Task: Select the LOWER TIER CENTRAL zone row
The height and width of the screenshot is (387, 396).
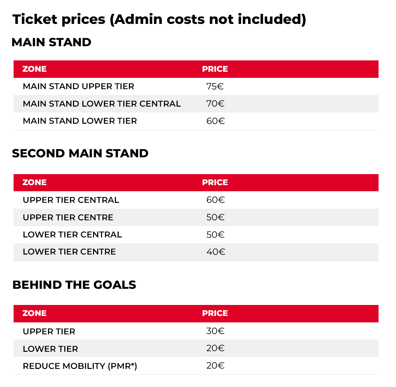Action: 72,235
